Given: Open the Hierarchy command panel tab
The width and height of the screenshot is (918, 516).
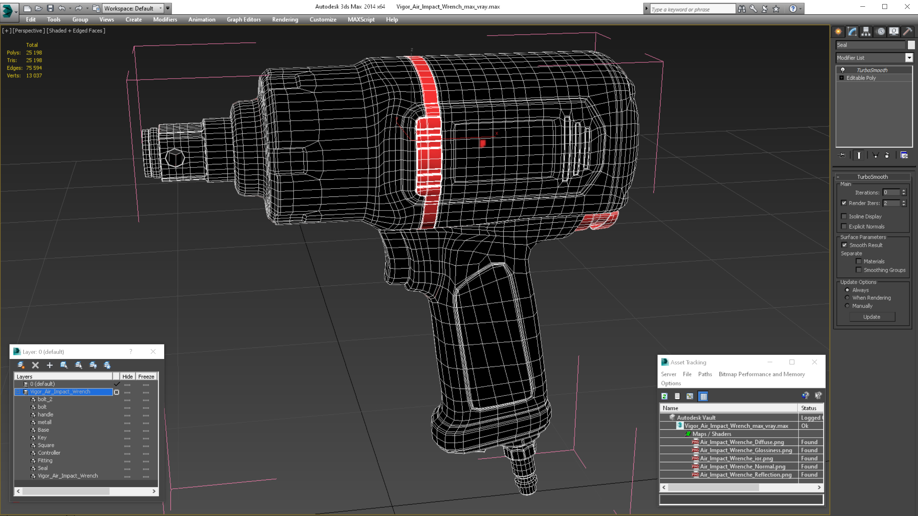Looking at the screenshot, I should [x=866, y=32].
